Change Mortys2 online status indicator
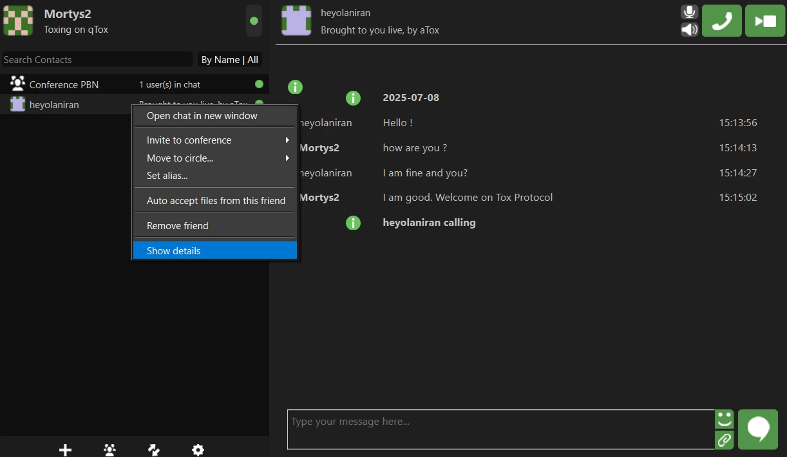The height and width of the screenshot is (457, 787). click(254, 21)
